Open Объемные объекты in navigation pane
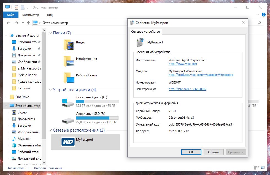The width and height of the screenshot is (270, 175). (x=26, y=145)
